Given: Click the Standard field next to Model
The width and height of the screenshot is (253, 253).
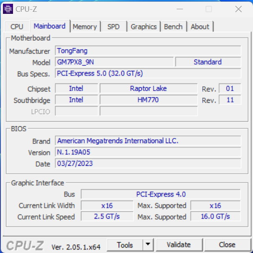Looking at the screenshot, I should point(208,62).
